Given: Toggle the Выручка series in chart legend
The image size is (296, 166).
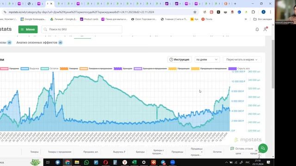Looking at the screenshot, I should pos(30,69).
